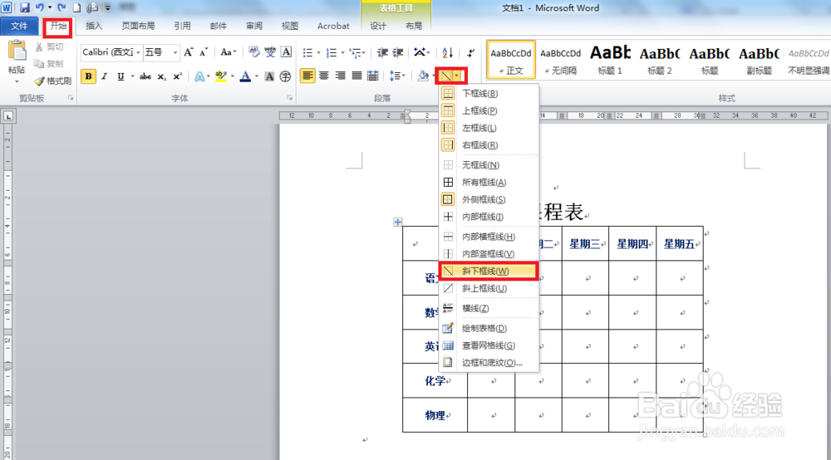The image size is (831, 460).
Task: Open the Numbering list dropdown arrow
Action: [342, 53]
